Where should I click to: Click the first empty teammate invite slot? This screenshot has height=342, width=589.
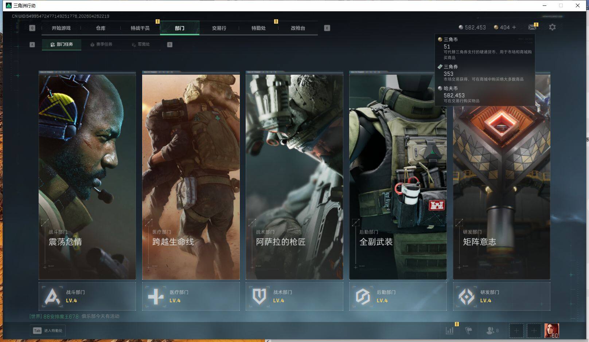[x=516, y=331]
